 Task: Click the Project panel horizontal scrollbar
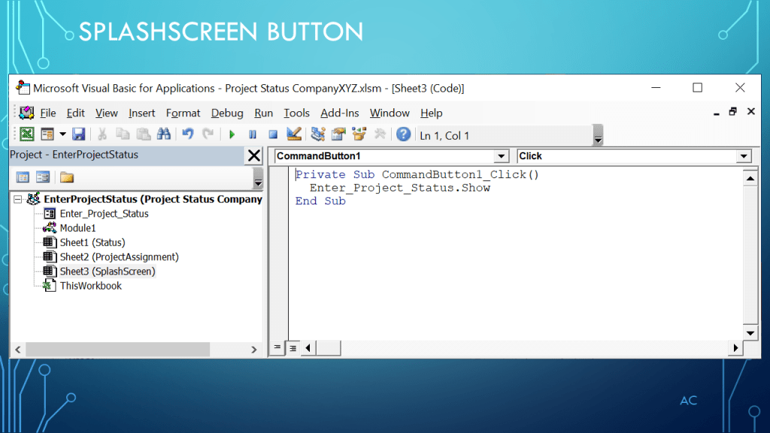point(117,350)
